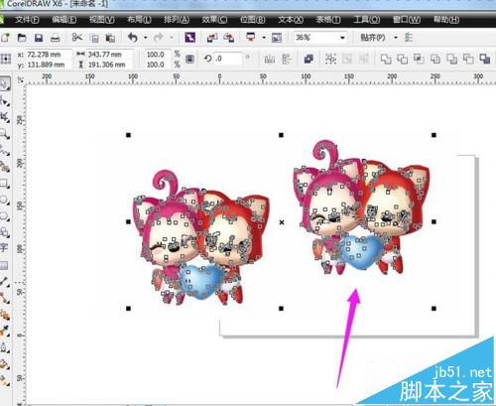
Task: Select the Table tool
Action: click(4, 265)
